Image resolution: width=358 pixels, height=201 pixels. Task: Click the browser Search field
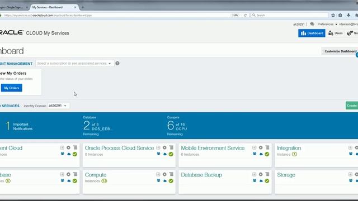(290, 15)
